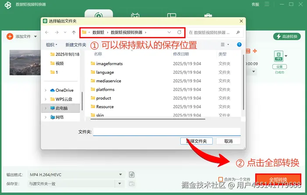Image resolution: width=307 pixels, height=195 pixels.
Task: Select OneDrive in navigation pane
Action: pos(62,90)
